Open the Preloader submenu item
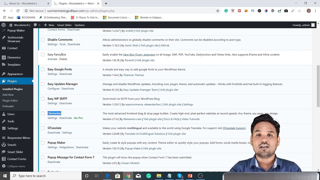Viewport: 320px width, 180px height. pos(8,106)
